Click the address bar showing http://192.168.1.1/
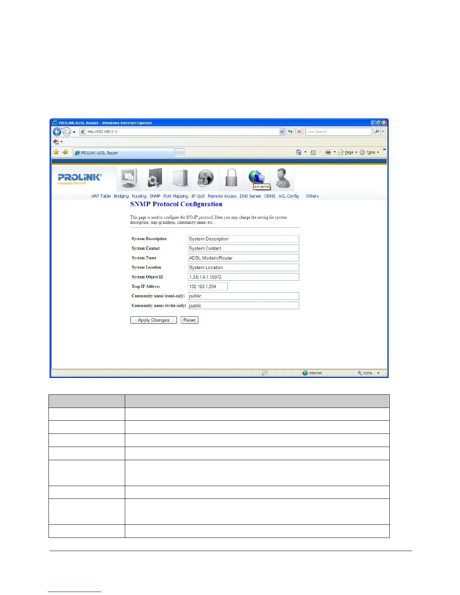Image resolution: width=460 pixels, height=595 pixels. click(x=180, y=131)
